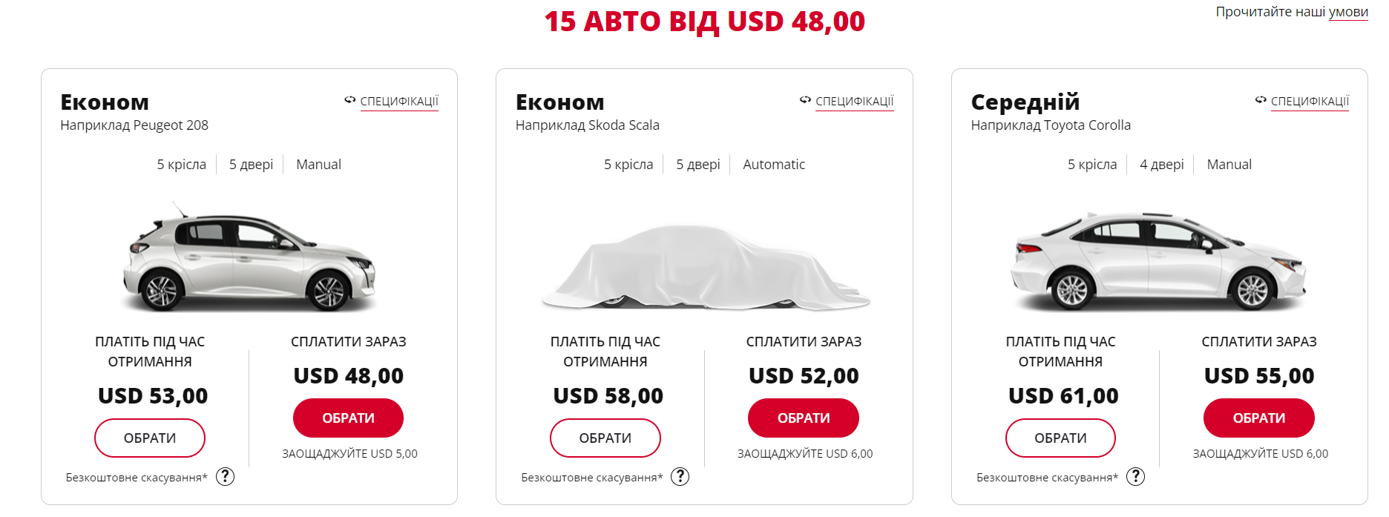Select Skoda Scala pay now for USD 52,00
1389x517 pixels.
[804, 418]
